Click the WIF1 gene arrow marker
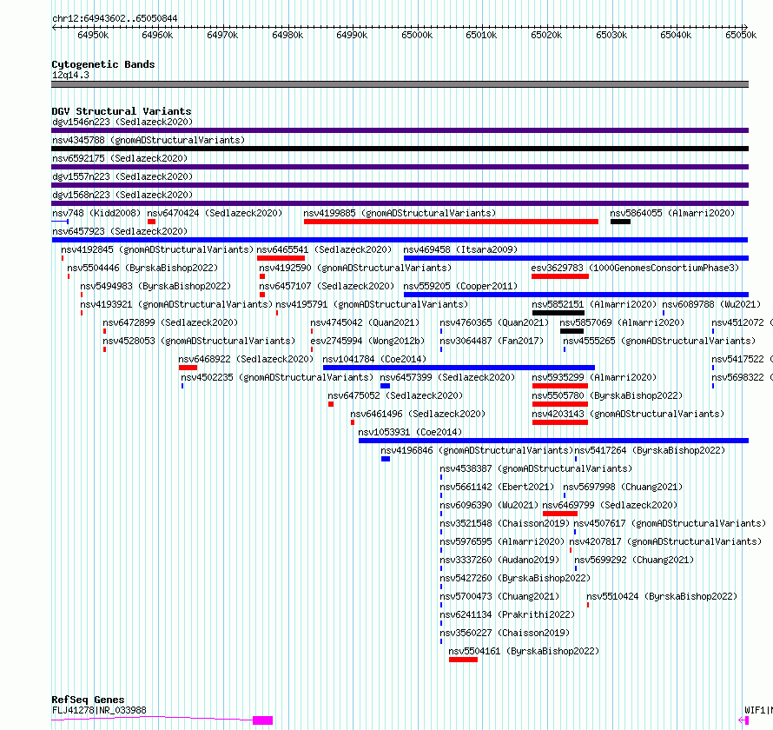 [744, 720]
